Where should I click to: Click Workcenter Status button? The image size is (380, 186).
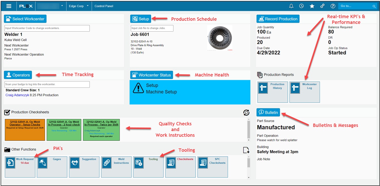151,75
